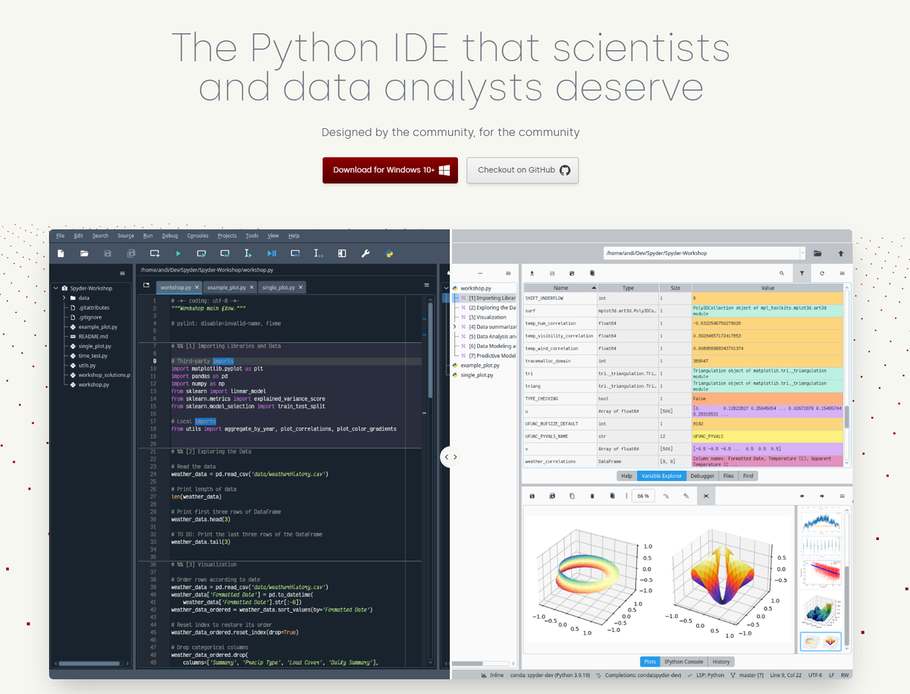Open the Debug menu

coord(170,236)
